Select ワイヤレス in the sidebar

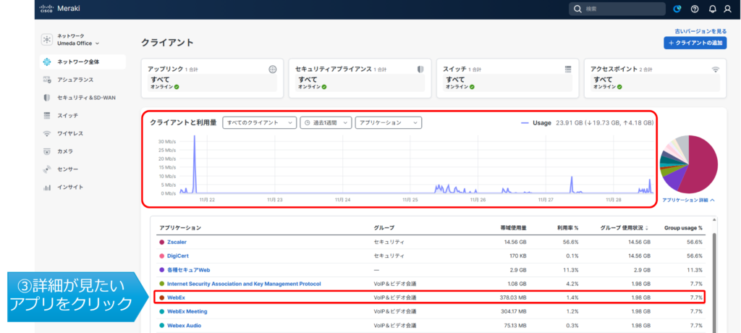[x=70, y=133]
